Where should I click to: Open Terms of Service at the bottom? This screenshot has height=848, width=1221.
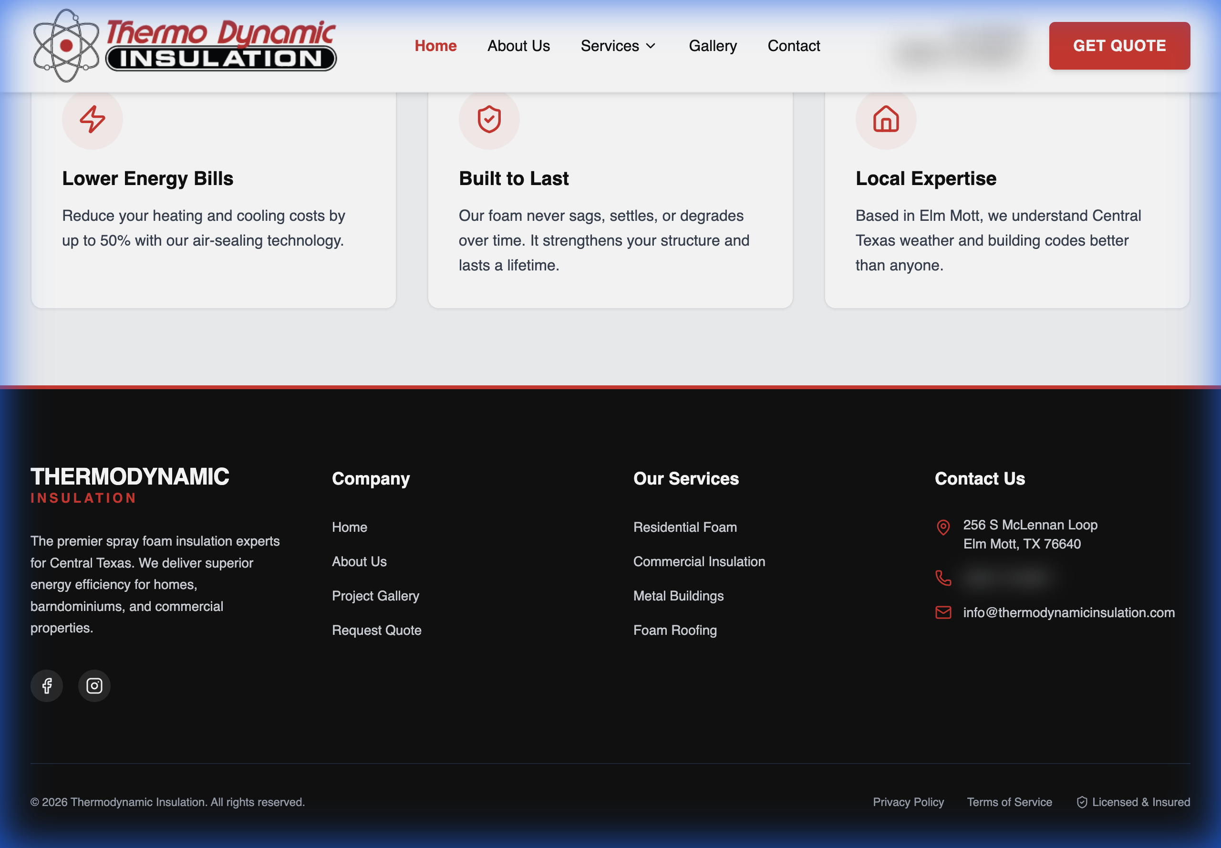[x=1009, y=802]
